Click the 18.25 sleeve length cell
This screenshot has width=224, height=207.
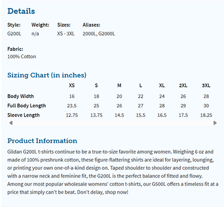[206, 115]
